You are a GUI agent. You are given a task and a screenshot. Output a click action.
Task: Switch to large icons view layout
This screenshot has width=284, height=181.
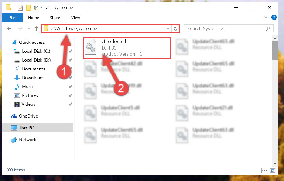pos(273,170)
